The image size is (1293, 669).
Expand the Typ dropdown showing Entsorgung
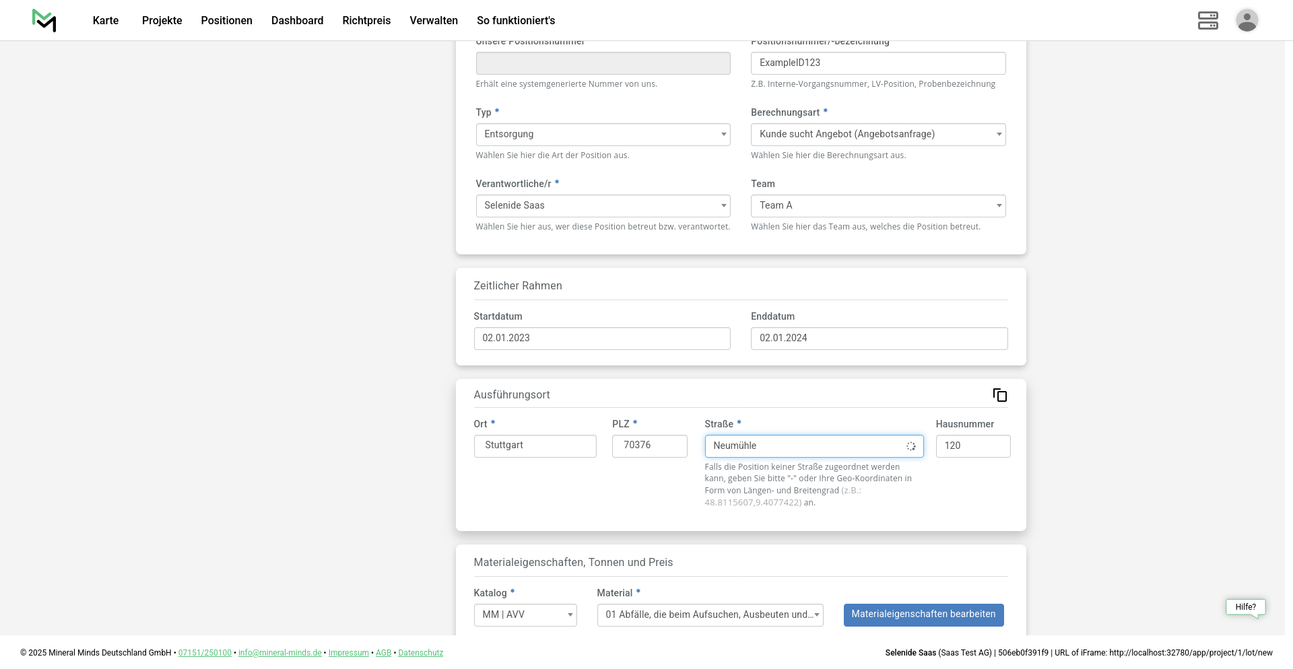[603, 135]
